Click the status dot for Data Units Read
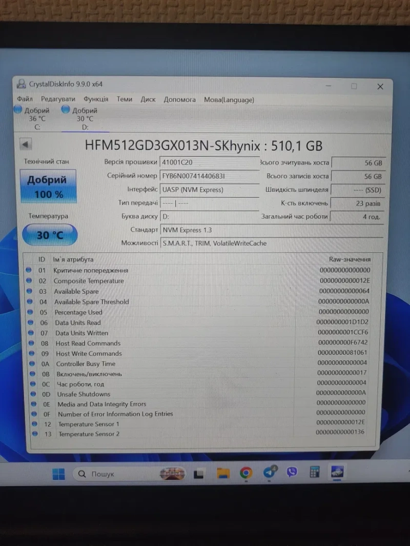This screenshot has width=410, height=546. (x=30, y=322)
